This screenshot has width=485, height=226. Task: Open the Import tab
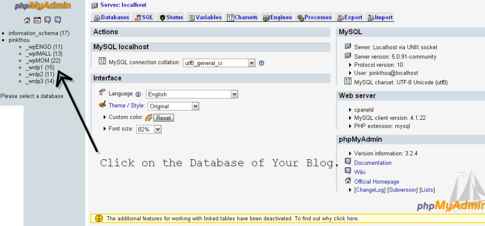pos(380,18)
